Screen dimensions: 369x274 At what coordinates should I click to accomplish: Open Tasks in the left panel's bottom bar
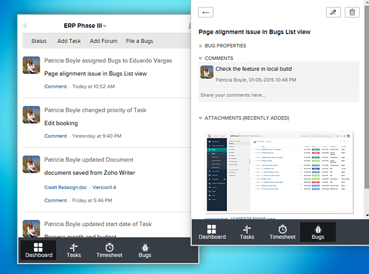(74, 250)
